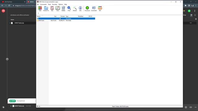Click the 100% transfer progress badge
The width and height of the screenshot is (198, 111).
[12, 101]
